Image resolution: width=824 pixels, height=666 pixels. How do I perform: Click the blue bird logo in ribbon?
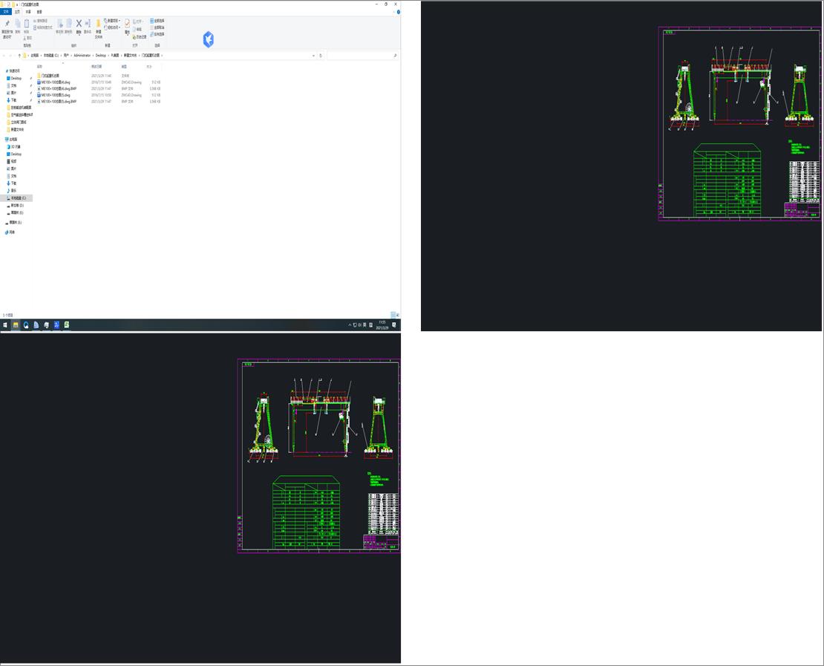[x=209, y=39]
